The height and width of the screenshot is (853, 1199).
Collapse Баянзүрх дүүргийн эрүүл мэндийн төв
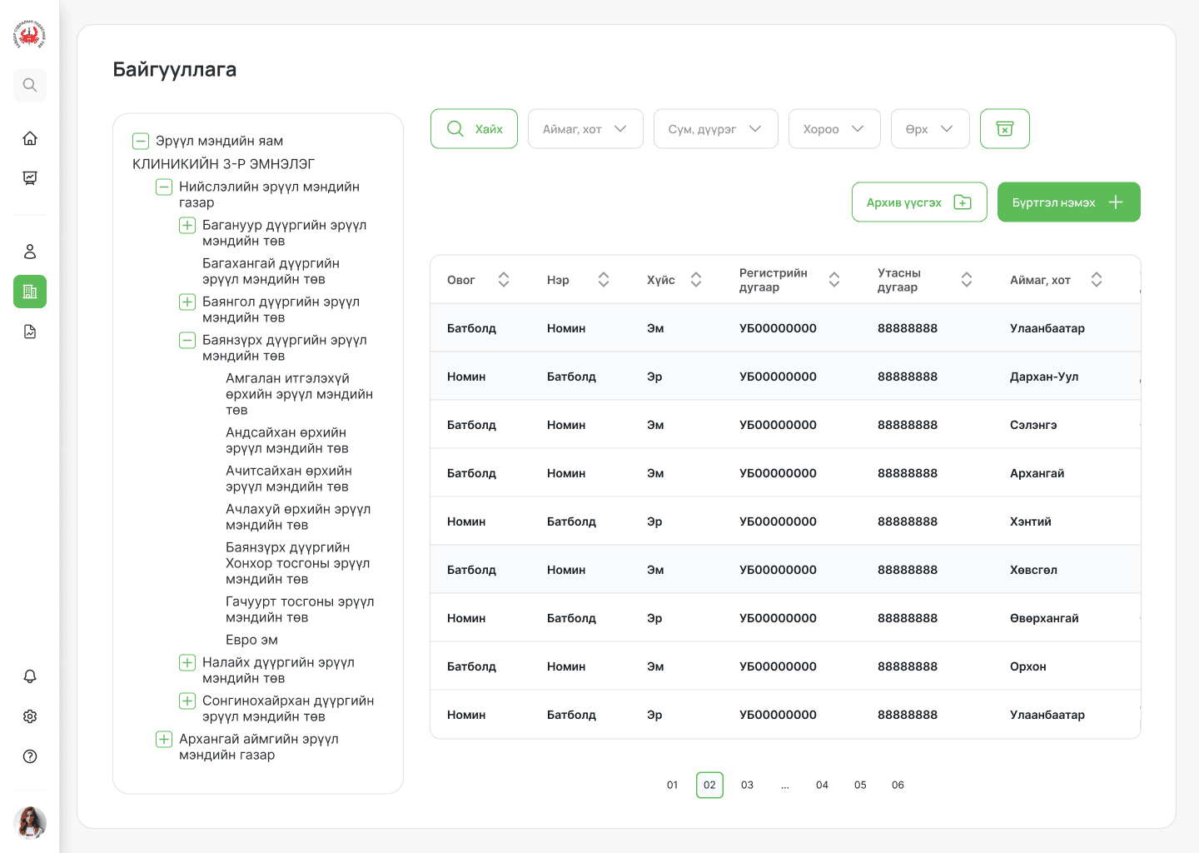point(187,340)
